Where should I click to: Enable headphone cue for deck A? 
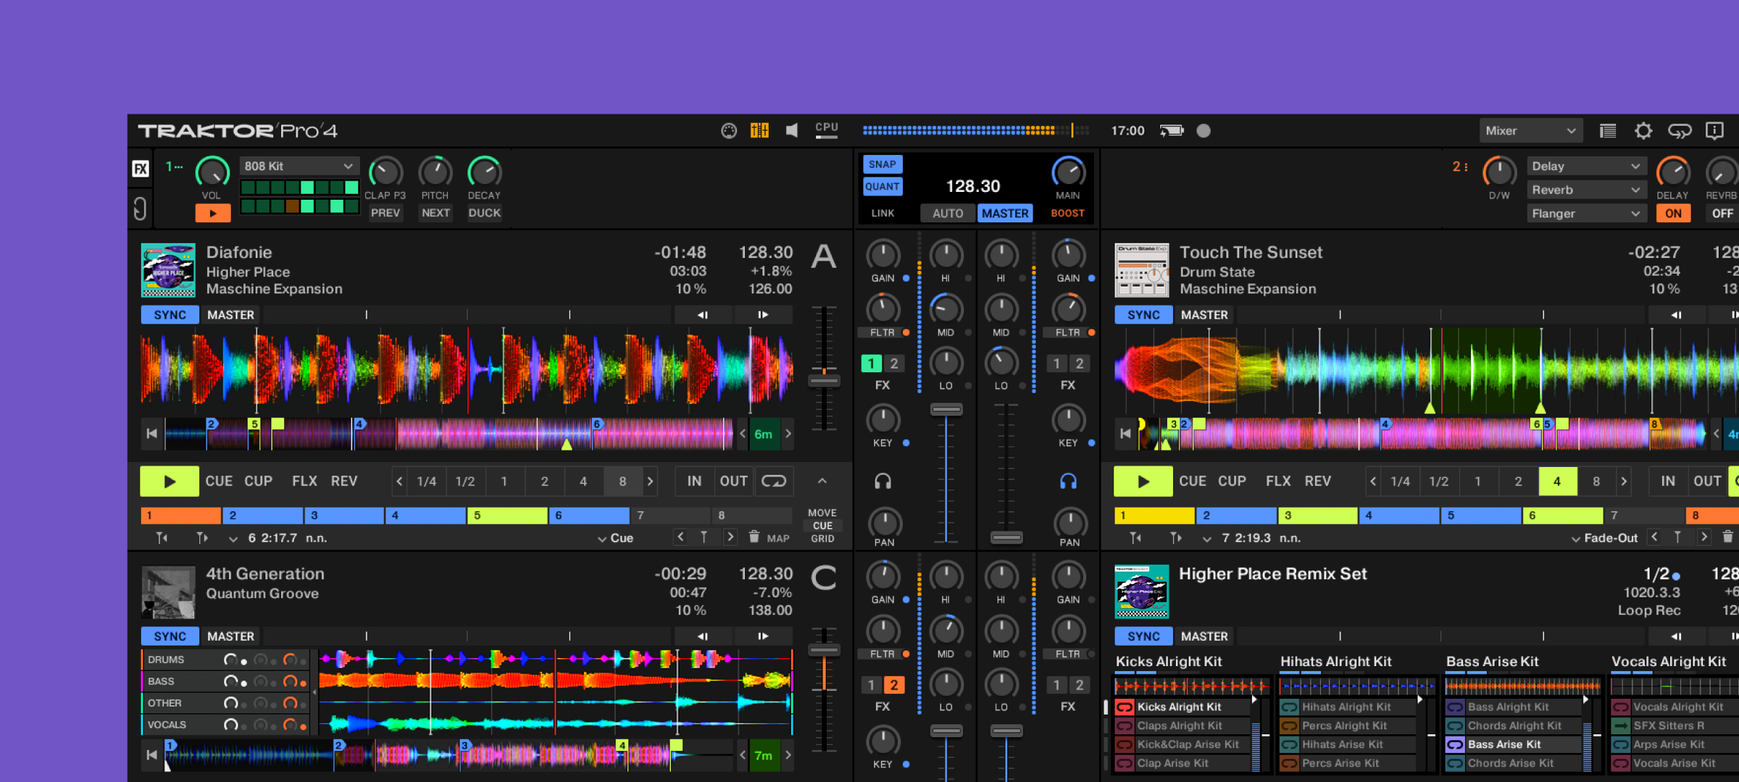(x=883, y=482)
